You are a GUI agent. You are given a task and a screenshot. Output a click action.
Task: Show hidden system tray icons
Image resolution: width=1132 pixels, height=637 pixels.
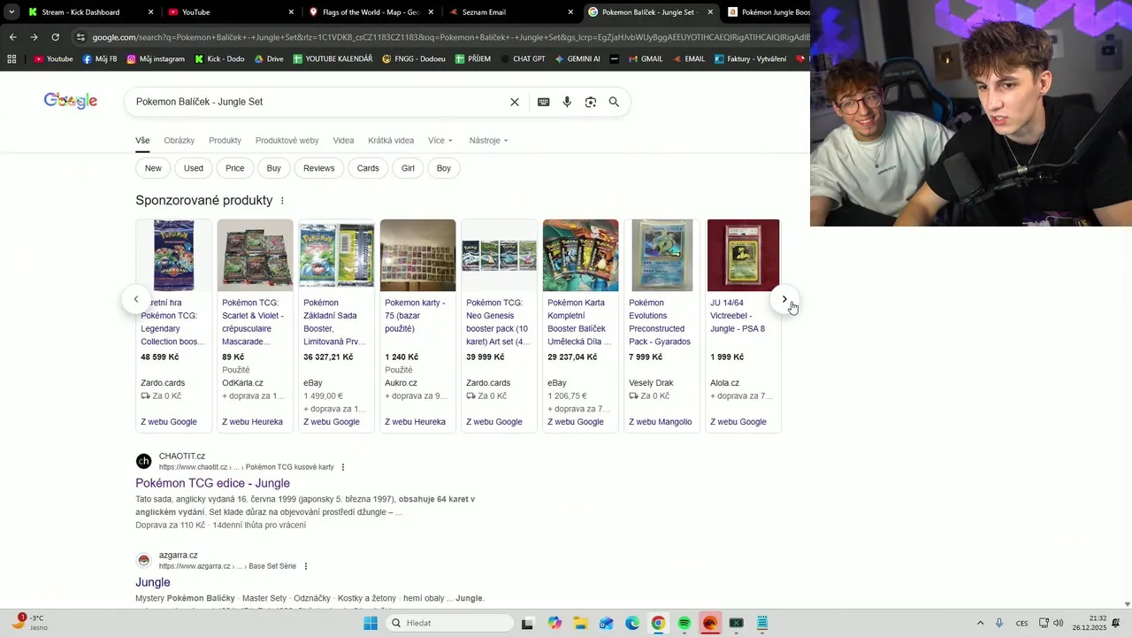click(980, 623)
